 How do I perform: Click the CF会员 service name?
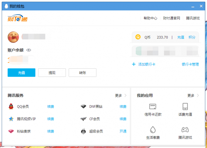point(95,119)
